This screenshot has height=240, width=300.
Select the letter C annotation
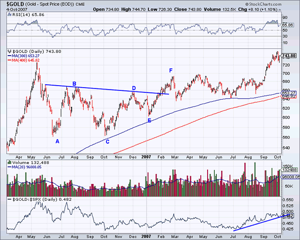[x=107, y=141]
